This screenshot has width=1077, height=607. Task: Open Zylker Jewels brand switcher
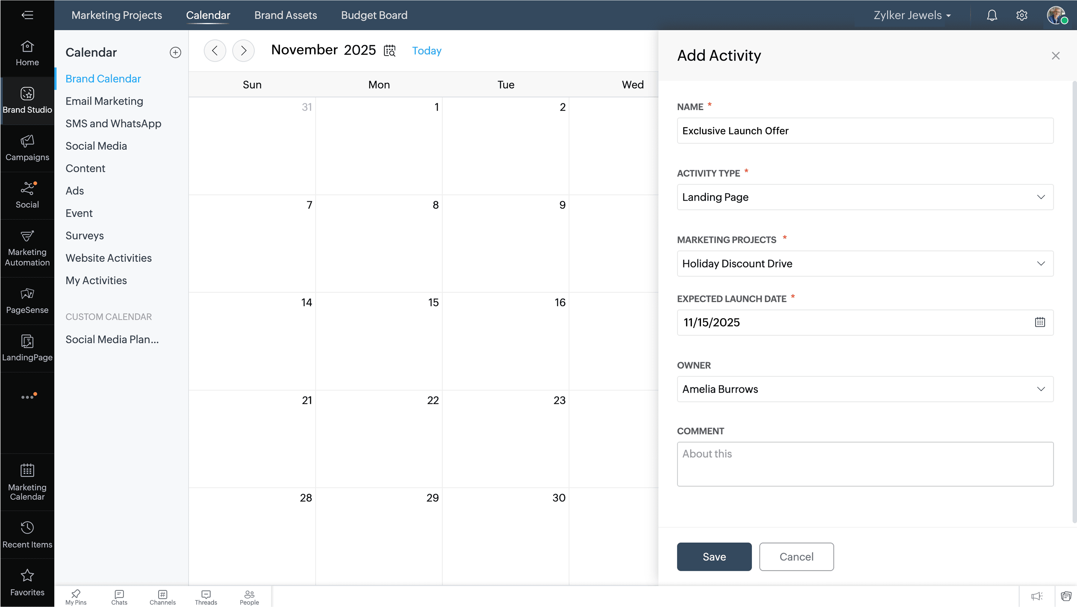point(911,15)
